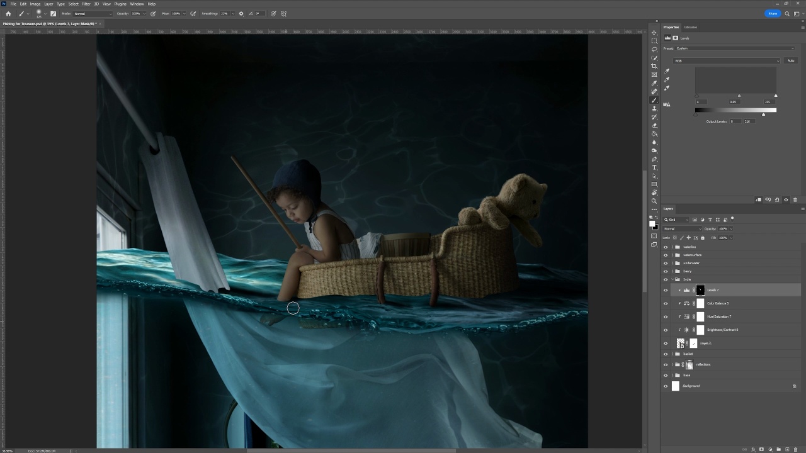Collapse the Indie layer group
Image resolution: width=806 pixels, height=453 pixels.
click(673, 279)
